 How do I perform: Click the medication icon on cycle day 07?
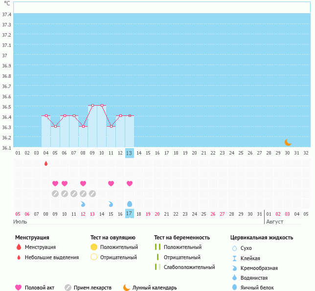pos(74,194)
